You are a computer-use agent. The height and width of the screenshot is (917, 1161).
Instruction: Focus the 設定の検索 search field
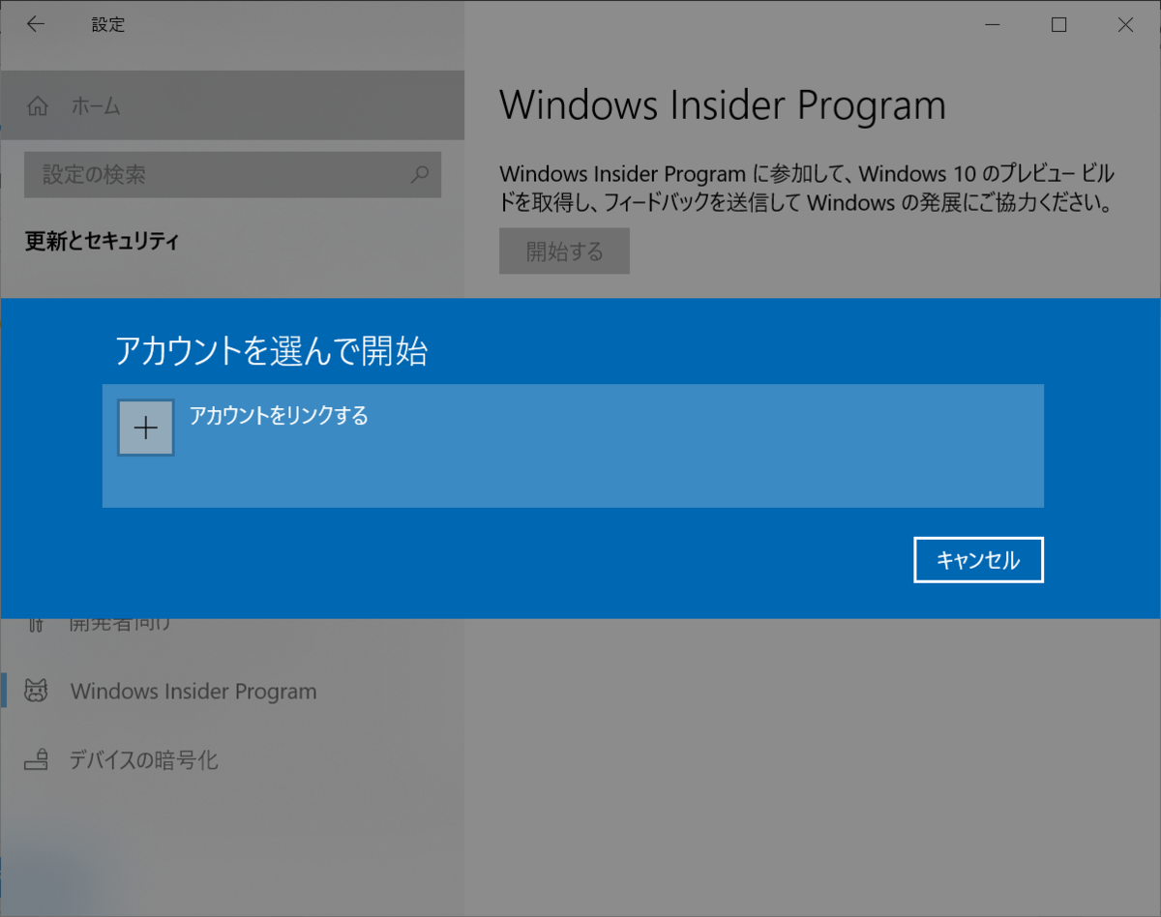point(232,175)
